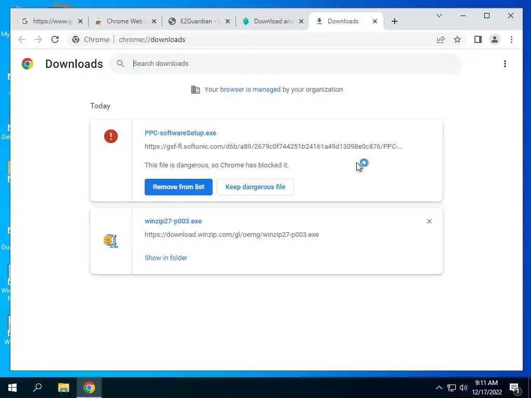Remove winzip27-p003.exe from the list
This screenshot has width=531, height=398.
pos(429,221)
